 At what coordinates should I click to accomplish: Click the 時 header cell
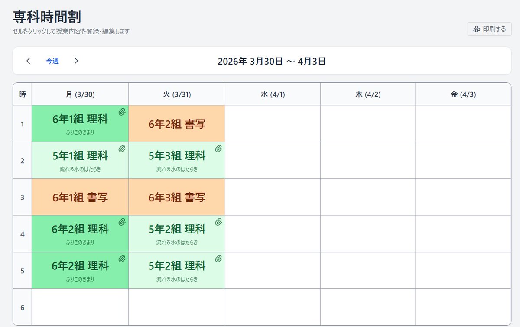(23, 94)
